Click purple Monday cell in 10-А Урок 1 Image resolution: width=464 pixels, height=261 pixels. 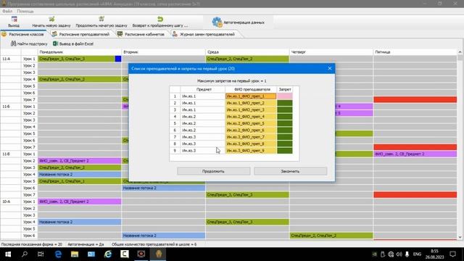point(80,202)
